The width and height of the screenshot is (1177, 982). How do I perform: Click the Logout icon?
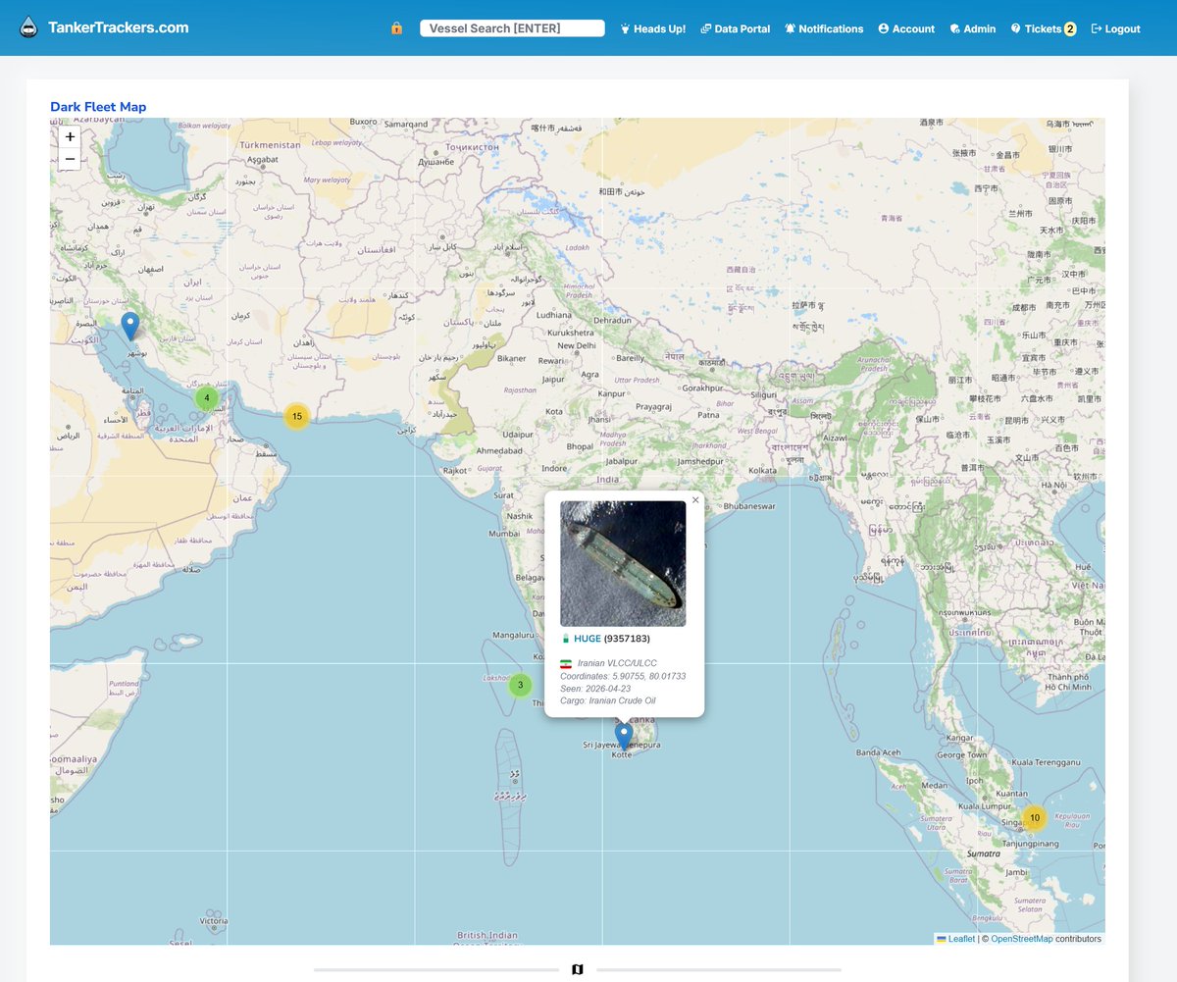click(x=1094, y=28)
